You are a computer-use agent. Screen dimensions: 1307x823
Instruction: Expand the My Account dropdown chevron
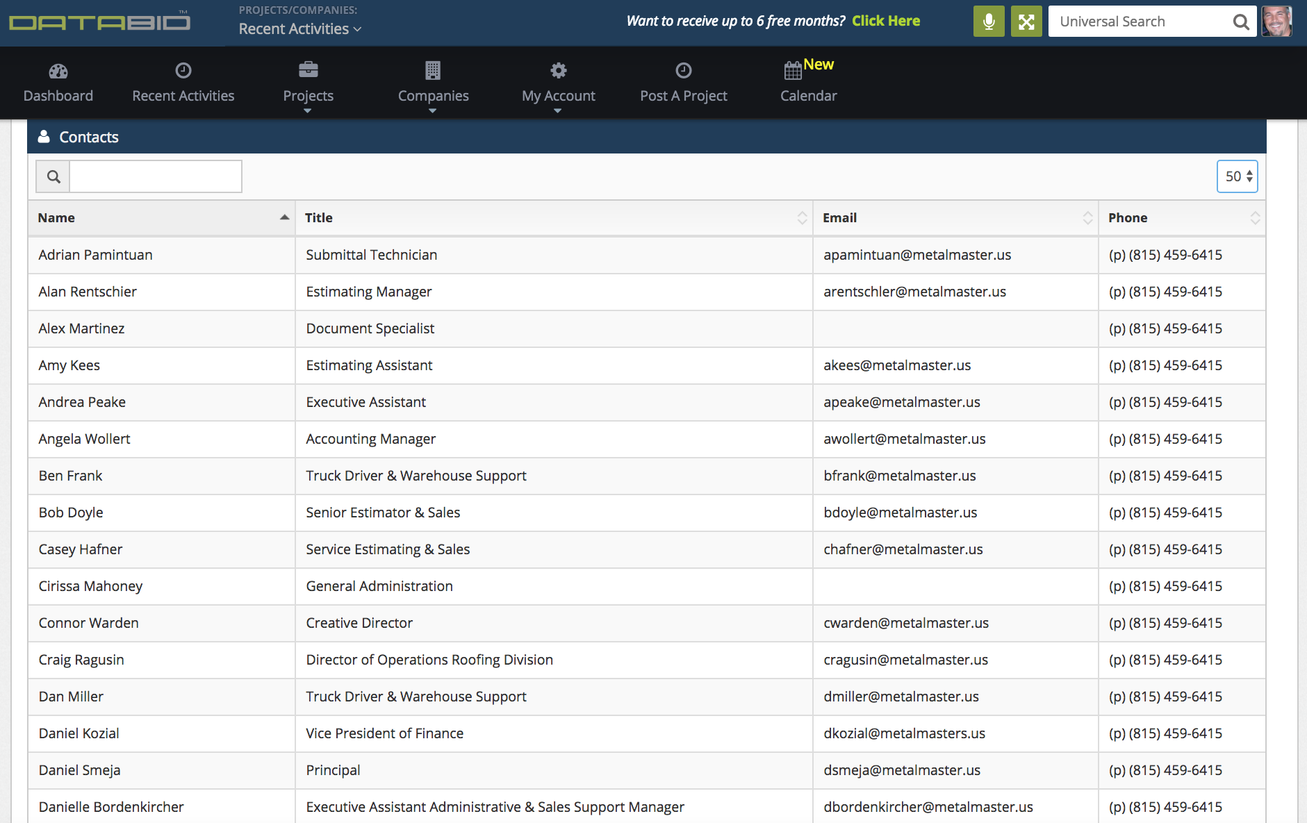[x=558, y=110]
